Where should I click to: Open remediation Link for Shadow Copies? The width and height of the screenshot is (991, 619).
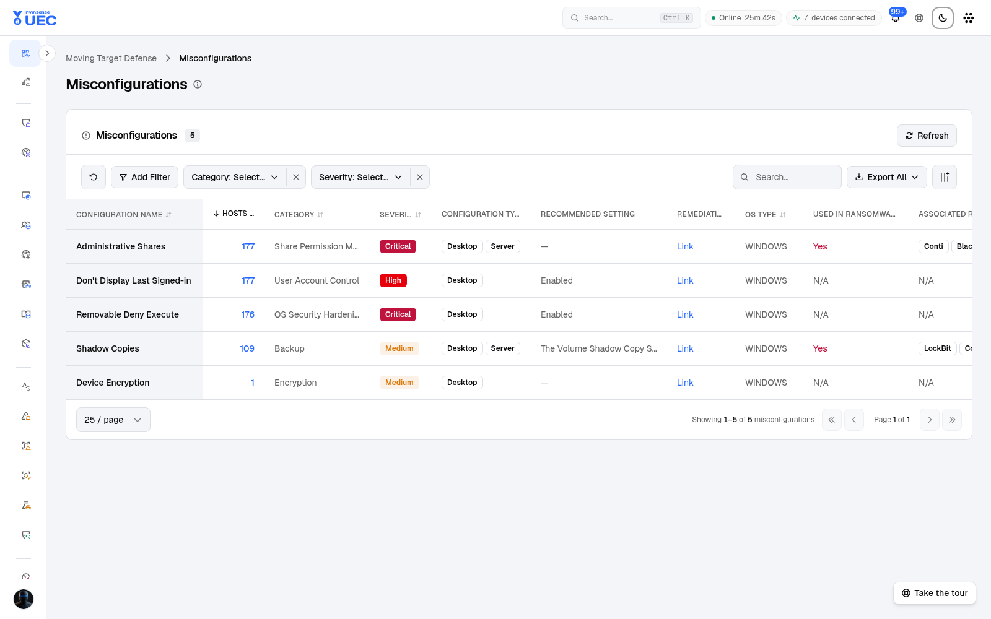(x=685, y=348)
